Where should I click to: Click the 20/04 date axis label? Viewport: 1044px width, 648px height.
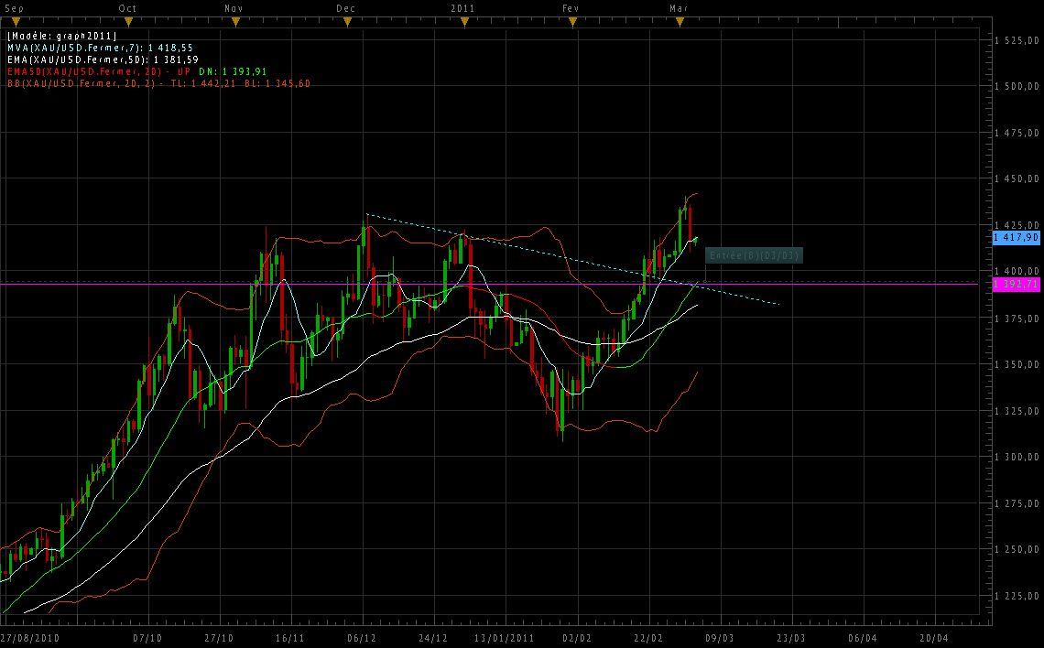(x=934, y=639)
